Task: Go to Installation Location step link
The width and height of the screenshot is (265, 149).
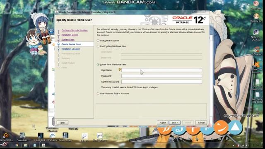Action: [71, 49]
